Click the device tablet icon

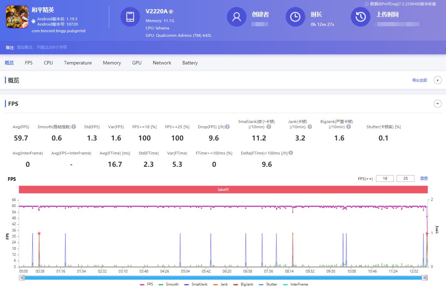point(130,17)
